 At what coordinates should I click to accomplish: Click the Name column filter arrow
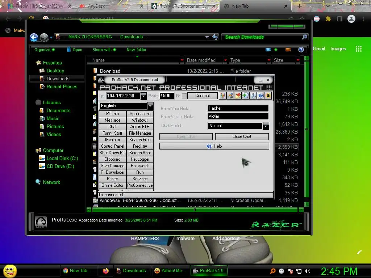tap(182, 60)
